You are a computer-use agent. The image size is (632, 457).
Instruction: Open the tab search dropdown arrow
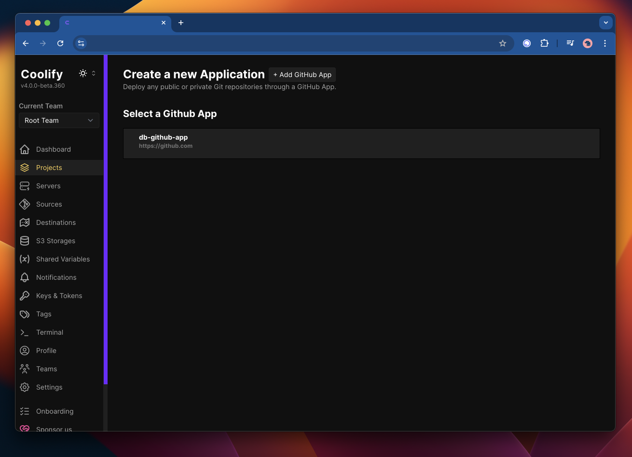pyautogui.click(x=606, y=23)
